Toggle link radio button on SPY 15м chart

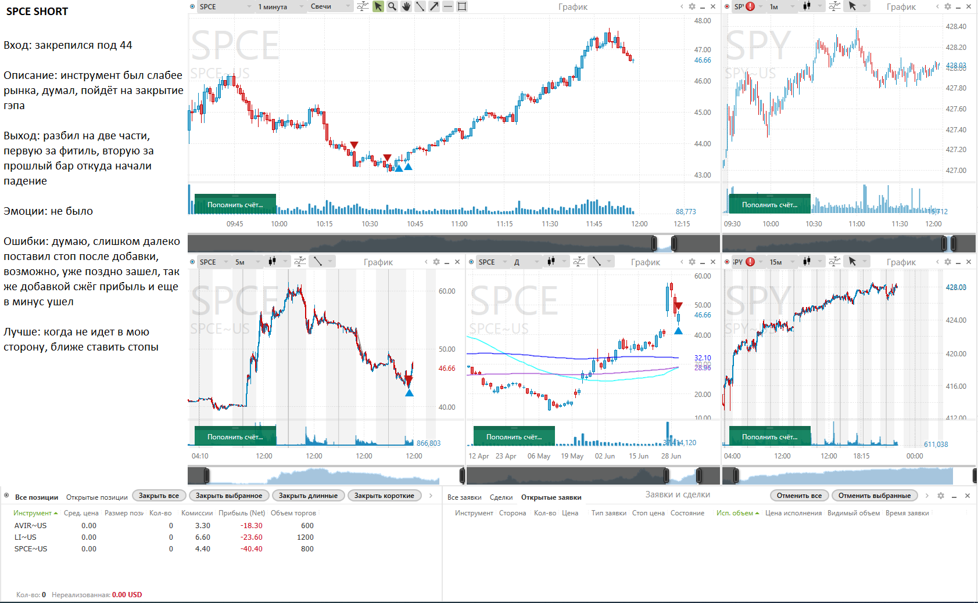727,262
